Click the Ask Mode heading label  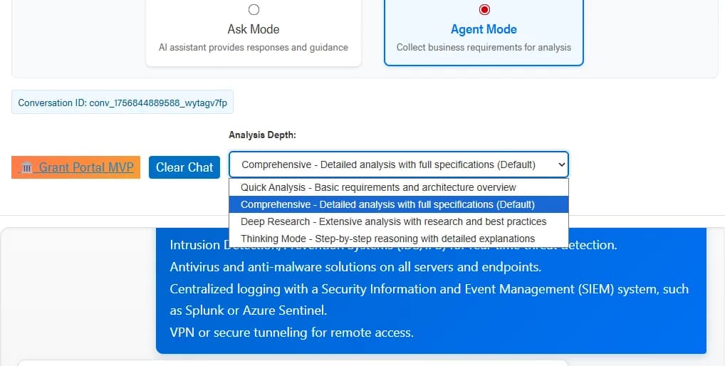tap(254, 29)
